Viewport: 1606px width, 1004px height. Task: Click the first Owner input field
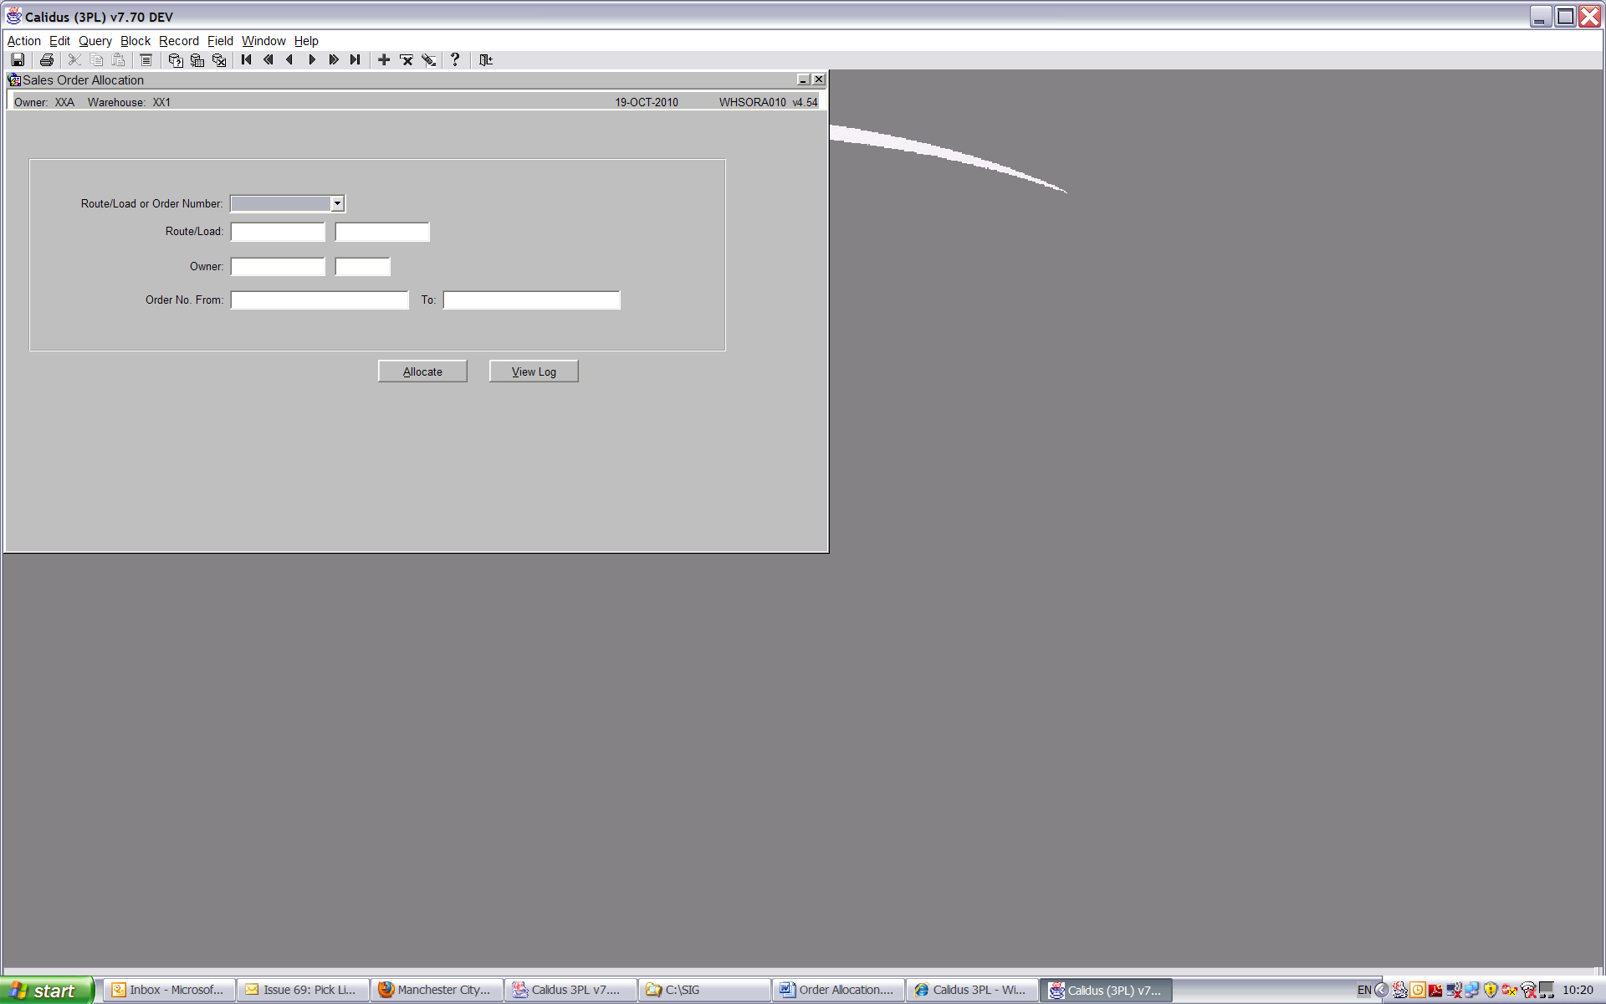click(x=278, y=267)
